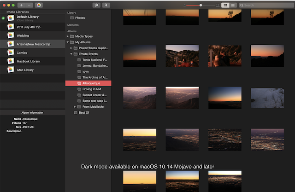The width and height of the screenshot is (295, 192).
Task: Collapse the My Albums folder
Action: coord(68,42)
